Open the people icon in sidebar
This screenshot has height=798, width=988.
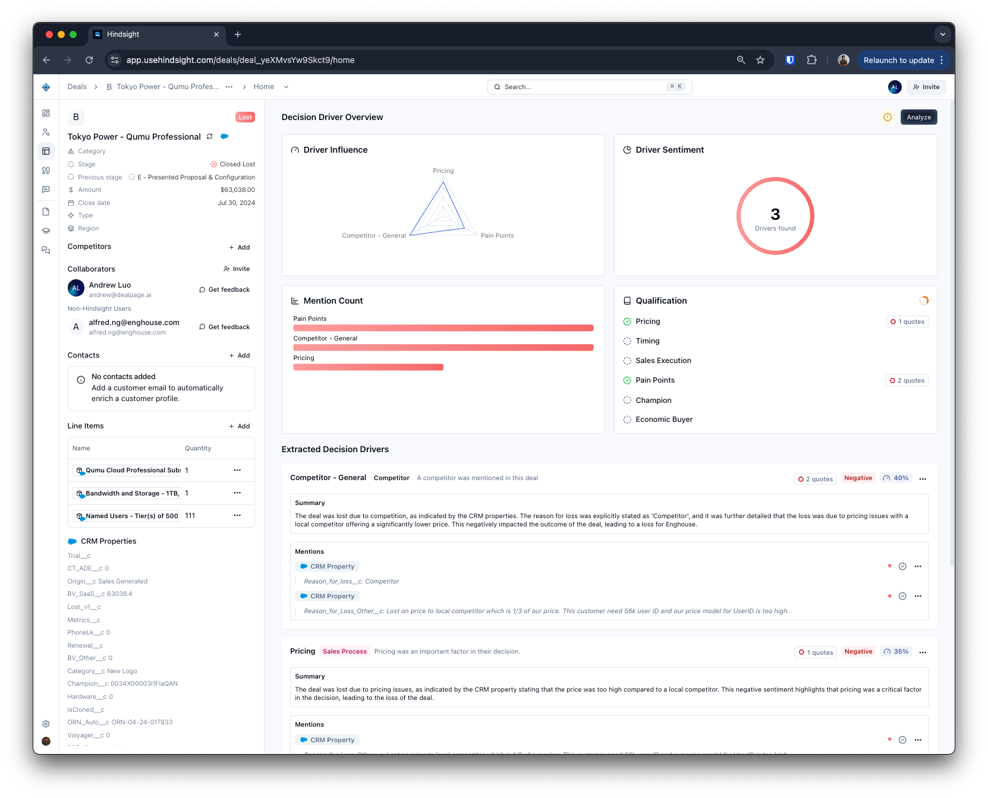(46, 132)
